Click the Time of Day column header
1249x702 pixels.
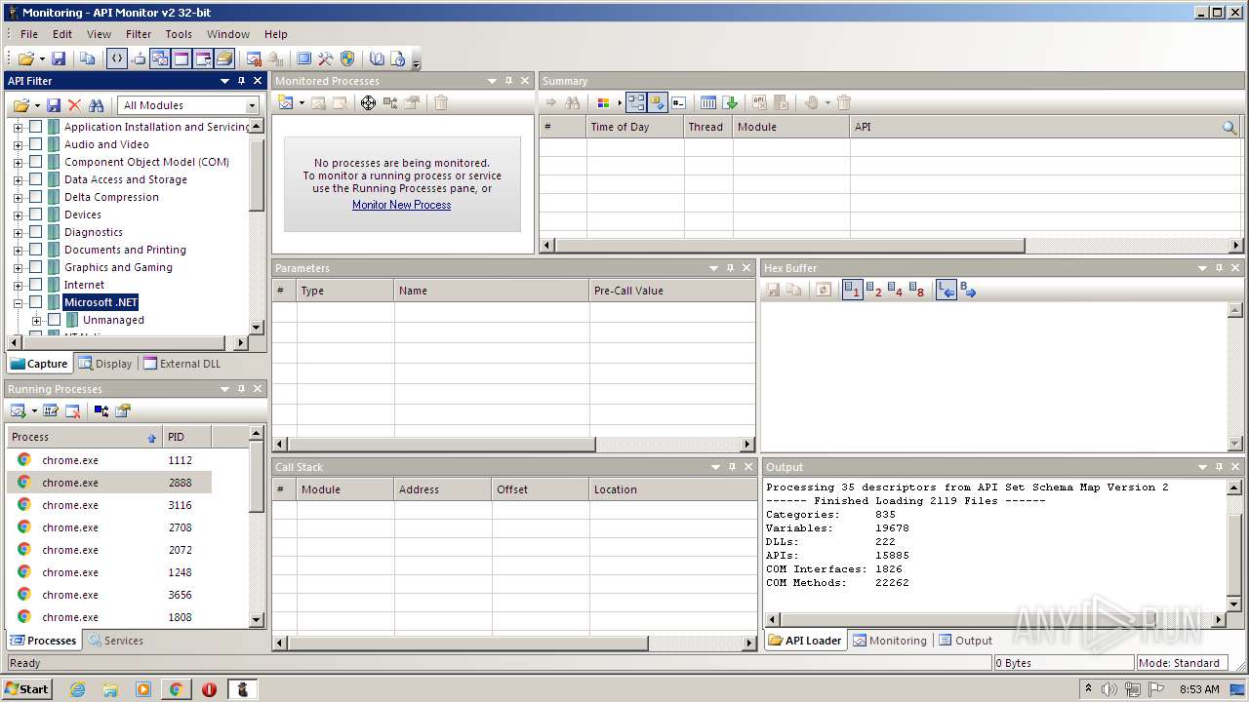pyautogui.click(x=635, y=127)
